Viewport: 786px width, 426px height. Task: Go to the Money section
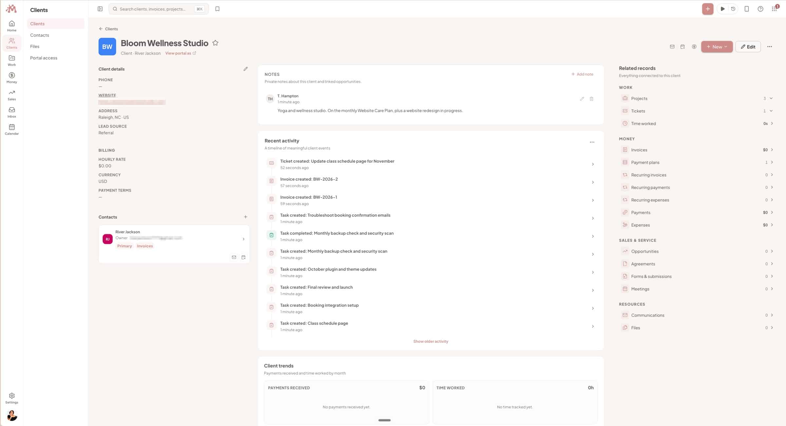[x=12, y=78]
